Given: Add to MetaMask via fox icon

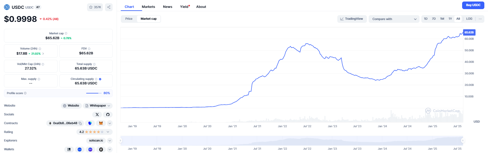Looking at the screenshot, I should [x=101, y=123].
